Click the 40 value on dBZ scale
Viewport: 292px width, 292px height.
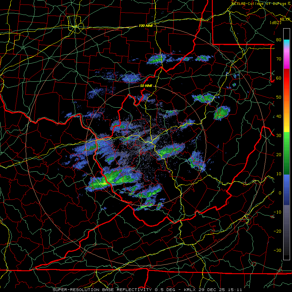point(279,116)
